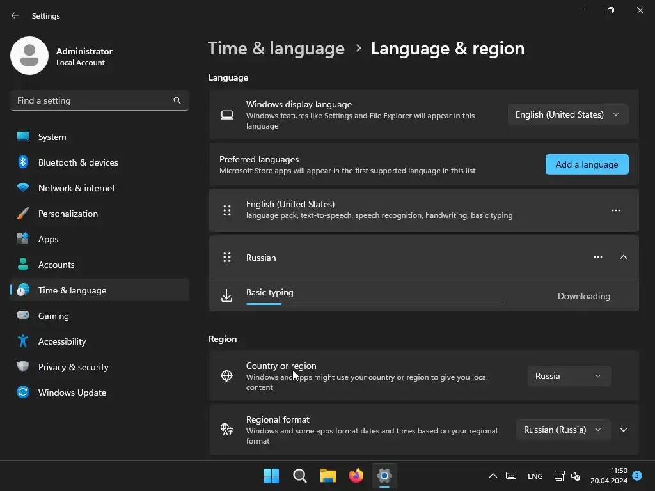Click the Russian language name text
This screenshot has width=655, height=491.
tap(261, 258)
